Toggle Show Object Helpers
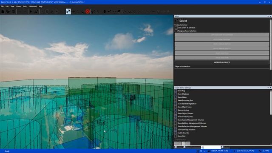The height and width of the screenshot is (153, 272). (176, 113)
